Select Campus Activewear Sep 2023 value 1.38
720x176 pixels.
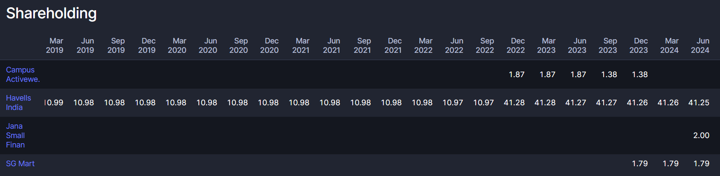pos(609,75)
